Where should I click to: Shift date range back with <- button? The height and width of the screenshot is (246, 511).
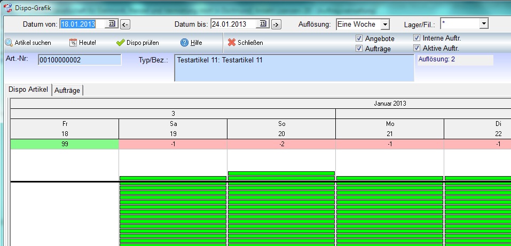coord(125,25)
